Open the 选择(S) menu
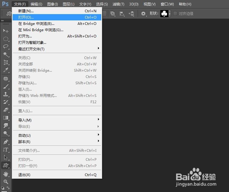 pyautogui.click(x=102, y=4)
